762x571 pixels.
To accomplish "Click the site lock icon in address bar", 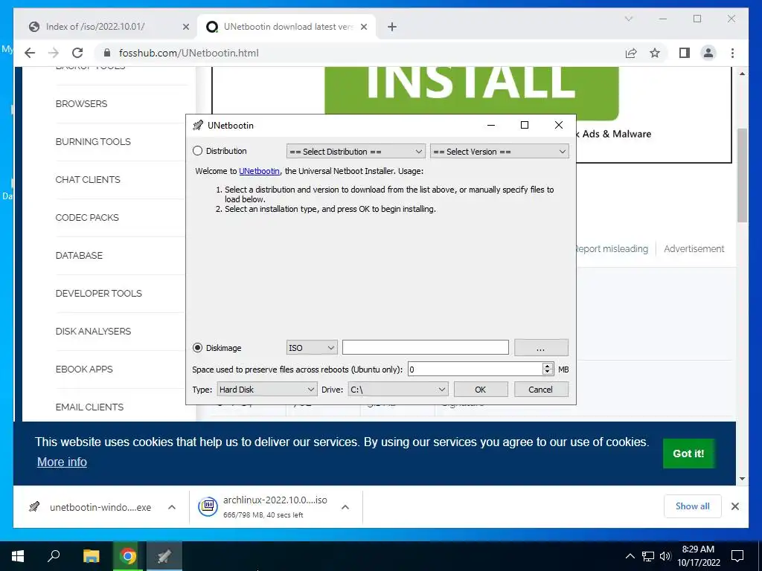I will click(x=108, y=53).
